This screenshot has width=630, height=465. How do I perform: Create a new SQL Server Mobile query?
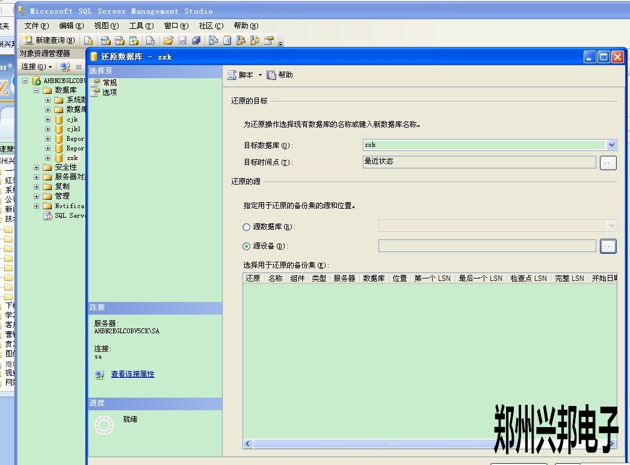(150, 40)
